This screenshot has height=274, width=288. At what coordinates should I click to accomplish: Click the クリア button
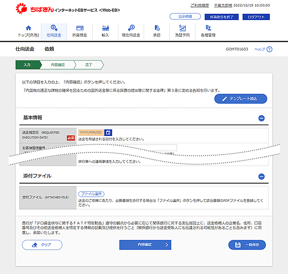[42, 245]
